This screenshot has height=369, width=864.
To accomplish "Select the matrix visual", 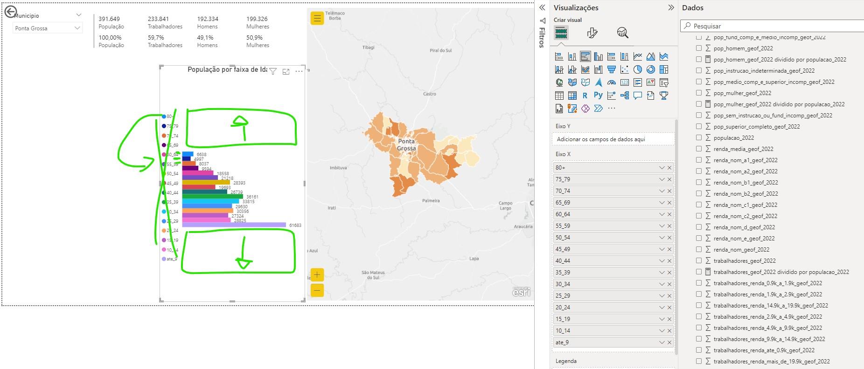I will pyautogui.click(x=572, y=96).
